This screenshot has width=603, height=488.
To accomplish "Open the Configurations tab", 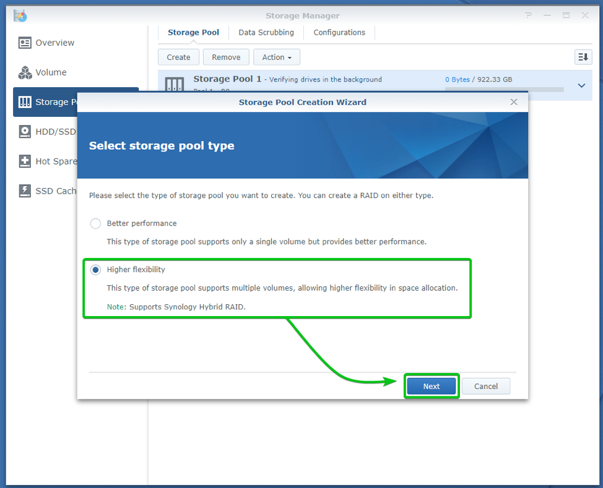I will (x=339, y=32).
